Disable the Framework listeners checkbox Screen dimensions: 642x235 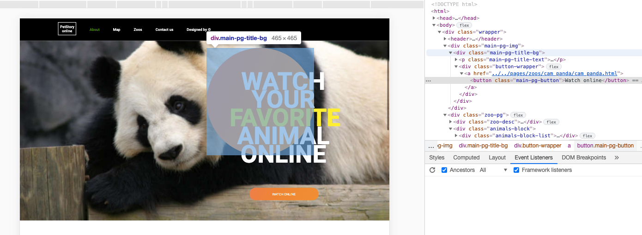(x=516, y=170)
